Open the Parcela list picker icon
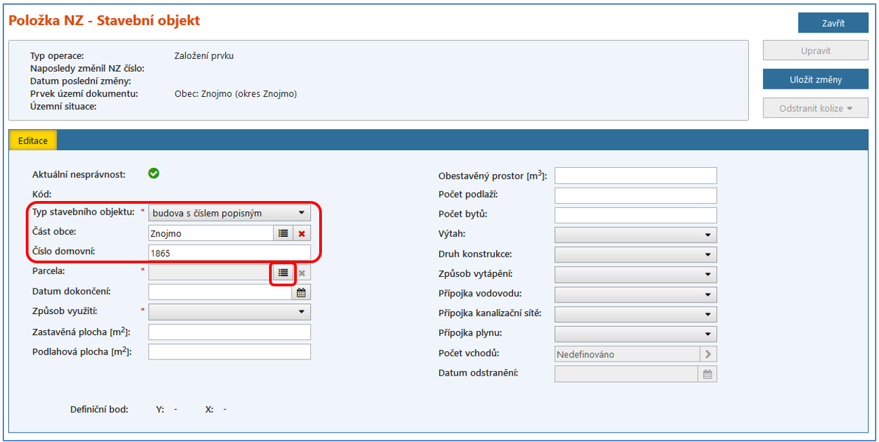 (x=283, y=273)
